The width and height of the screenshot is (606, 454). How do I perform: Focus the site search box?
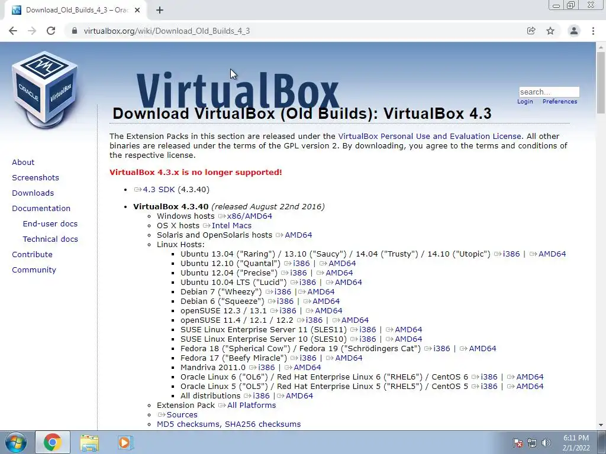pyautogui.click(x=549, y=92)
